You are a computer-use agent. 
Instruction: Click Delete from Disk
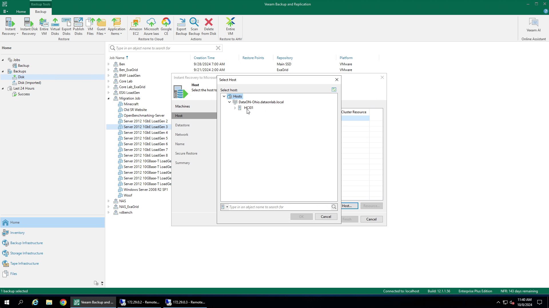pos(209,26)
